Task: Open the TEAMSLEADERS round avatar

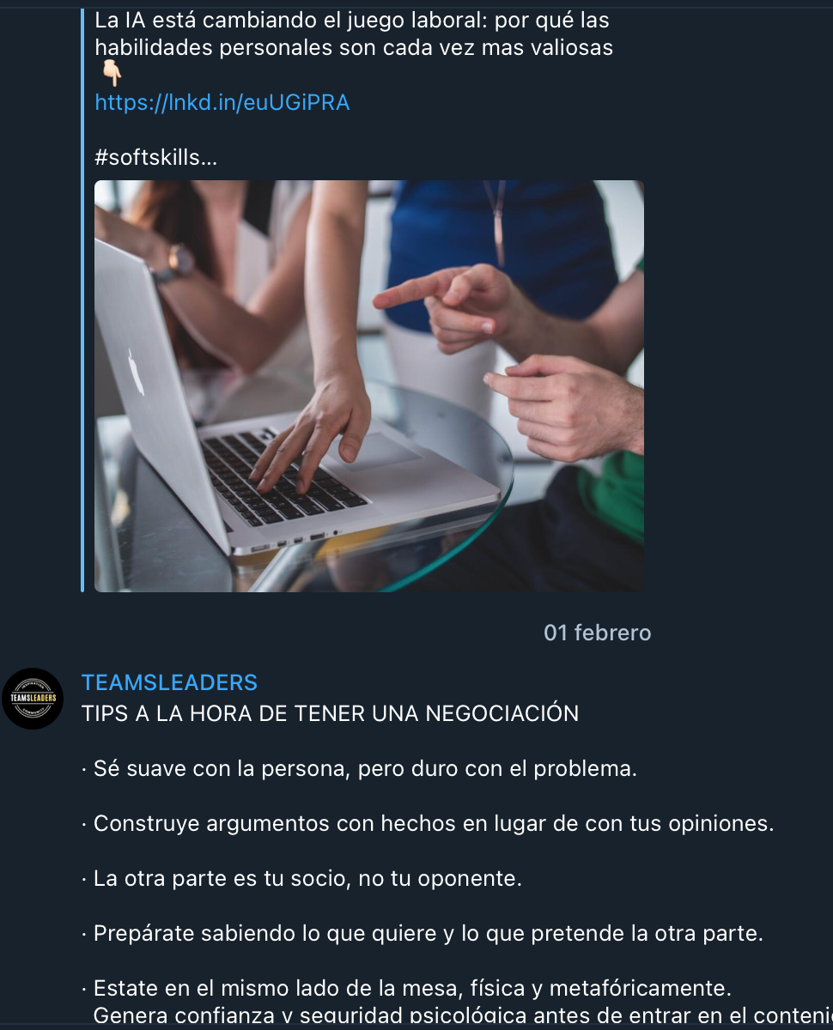Action: [x=33, y=699]
